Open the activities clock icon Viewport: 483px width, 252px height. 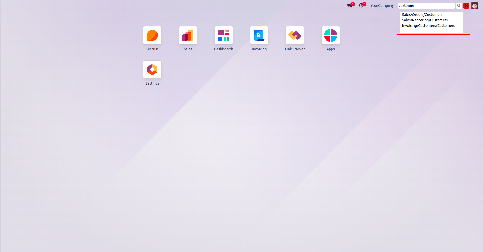[x=361, y=5]
